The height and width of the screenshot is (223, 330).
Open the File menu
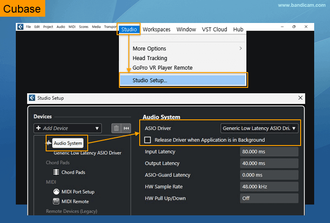(28, 27)
